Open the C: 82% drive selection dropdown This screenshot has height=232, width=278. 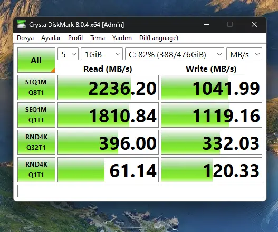175,54
